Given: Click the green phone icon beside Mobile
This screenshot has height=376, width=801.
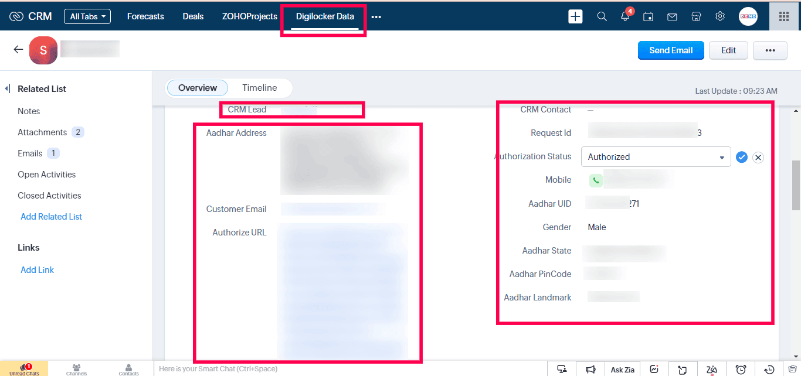Looking at the screenshot, I should (596, 180).
